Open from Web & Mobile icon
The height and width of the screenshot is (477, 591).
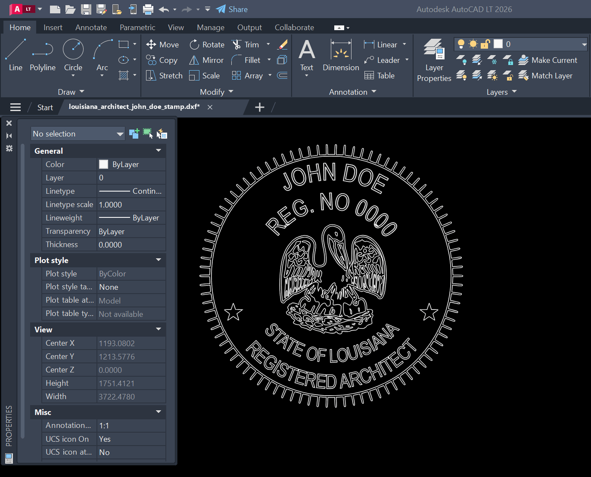[x=117, y=9]
